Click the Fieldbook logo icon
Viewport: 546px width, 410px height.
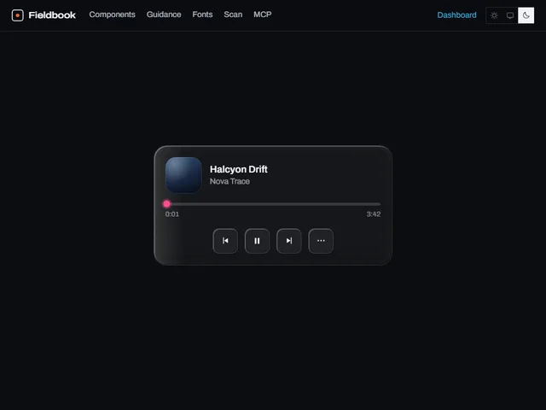(x=17, y=15)
